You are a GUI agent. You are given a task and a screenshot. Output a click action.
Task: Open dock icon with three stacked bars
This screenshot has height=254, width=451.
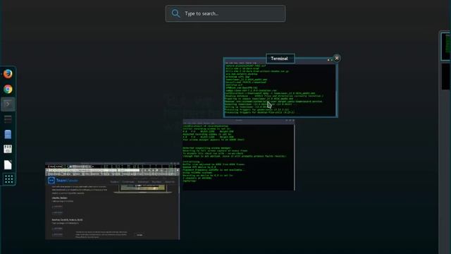[x=8, y=119]
